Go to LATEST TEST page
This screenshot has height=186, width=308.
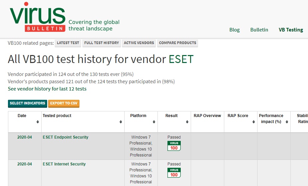(68, 43)
